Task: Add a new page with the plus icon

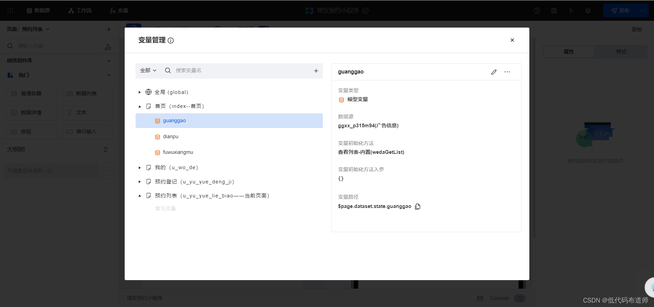Action: pyautogui.click(x=109, y=29)
